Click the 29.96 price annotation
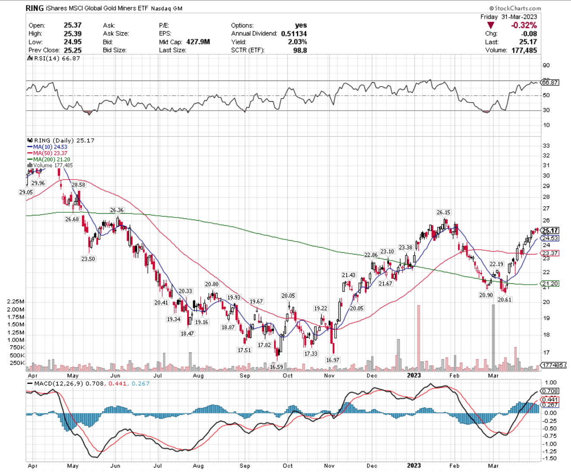The height and width of the screenshot is (472, 571). [38, 183]
